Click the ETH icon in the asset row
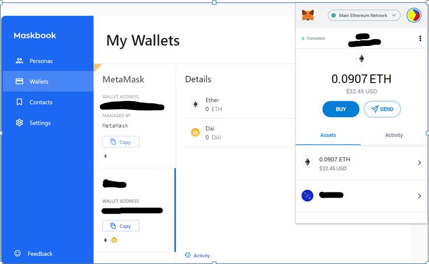 [307, 162]
